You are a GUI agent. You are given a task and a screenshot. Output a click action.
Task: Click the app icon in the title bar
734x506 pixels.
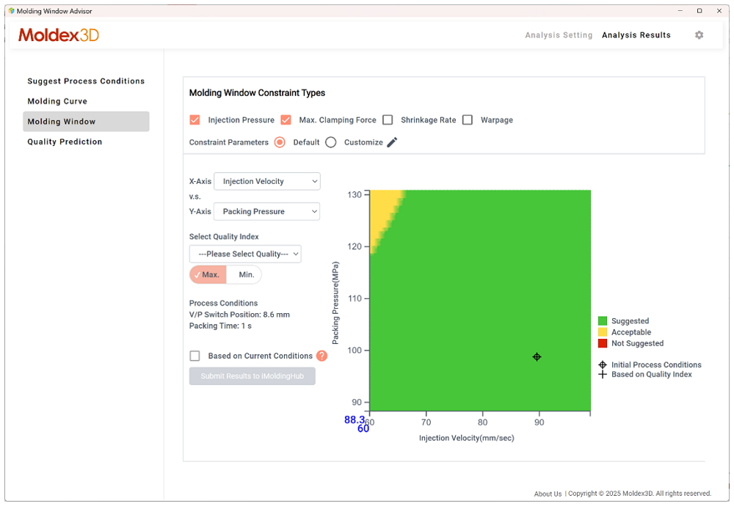(x=11, y=11)
